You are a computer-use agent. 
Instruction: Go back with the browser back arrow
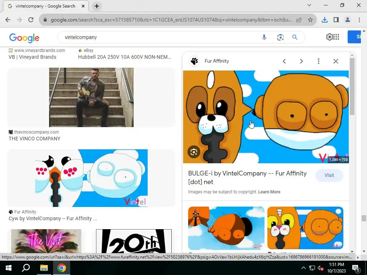(8, 20)
